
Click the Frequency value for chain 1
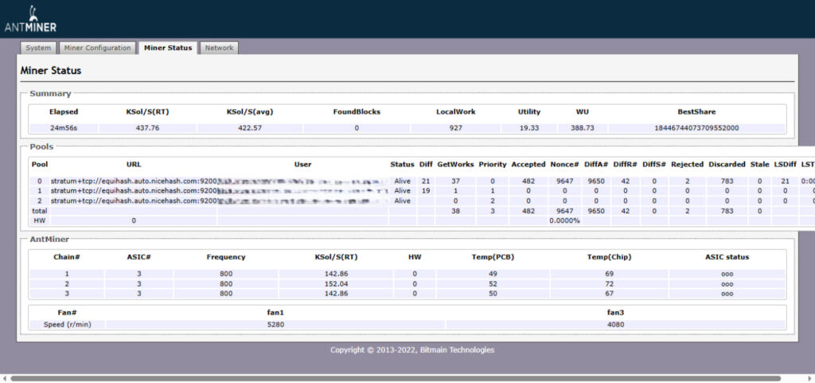[225, 273]
